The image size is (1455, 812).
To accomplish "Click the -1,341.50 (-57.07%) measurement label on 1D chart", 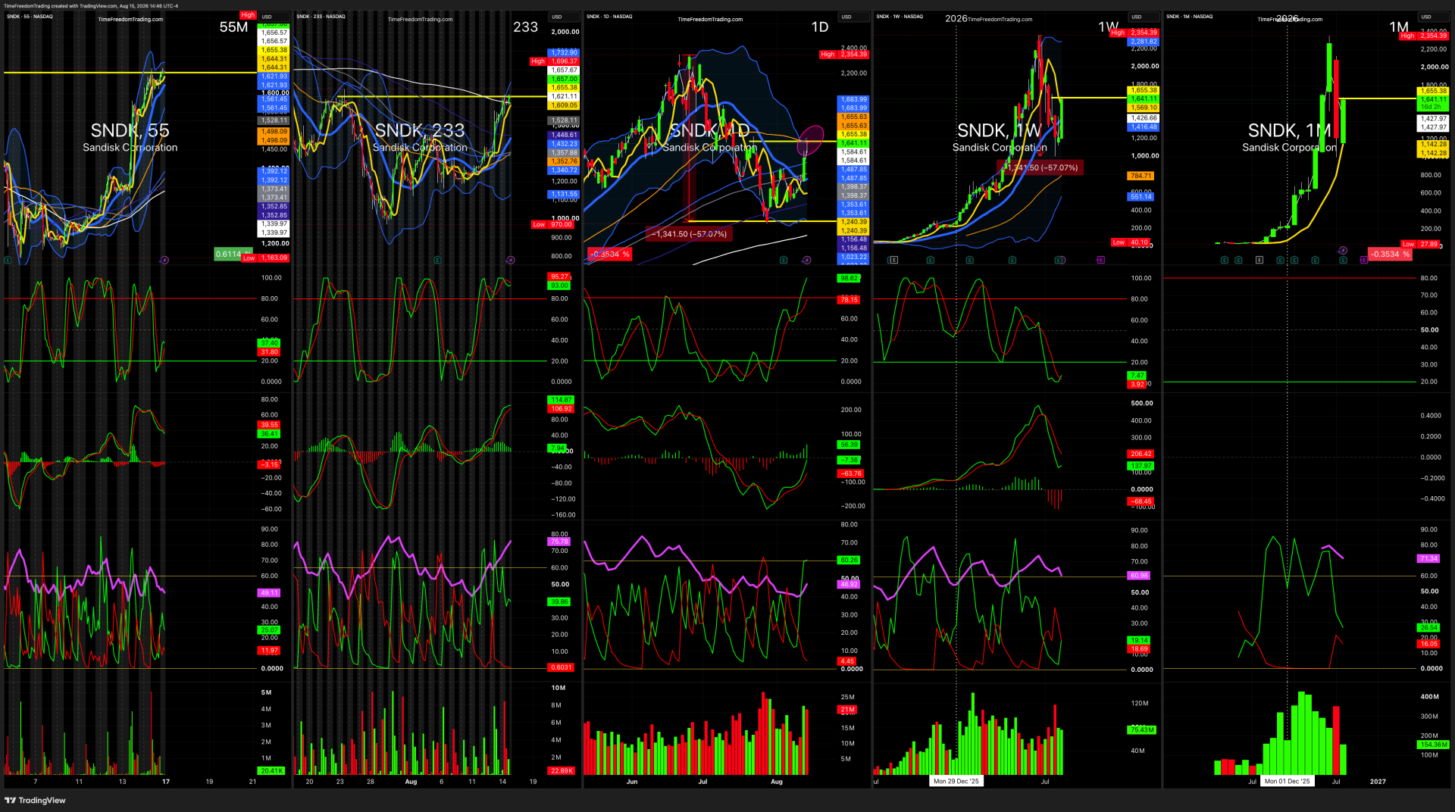I will tap(689, 234).
